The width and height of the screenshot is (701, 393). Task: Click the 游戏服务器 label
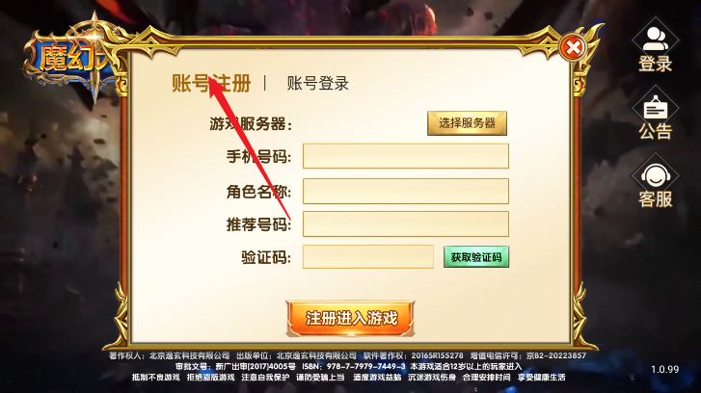click(251, 123)
